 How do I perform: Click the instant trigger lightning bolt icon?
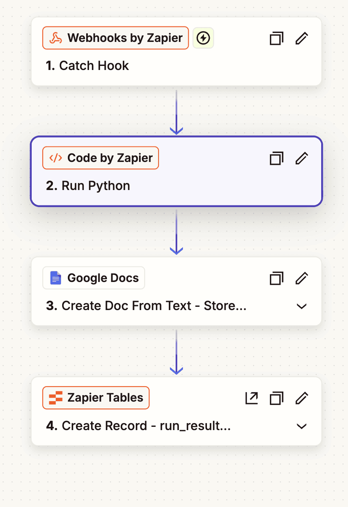coord(203,38)
